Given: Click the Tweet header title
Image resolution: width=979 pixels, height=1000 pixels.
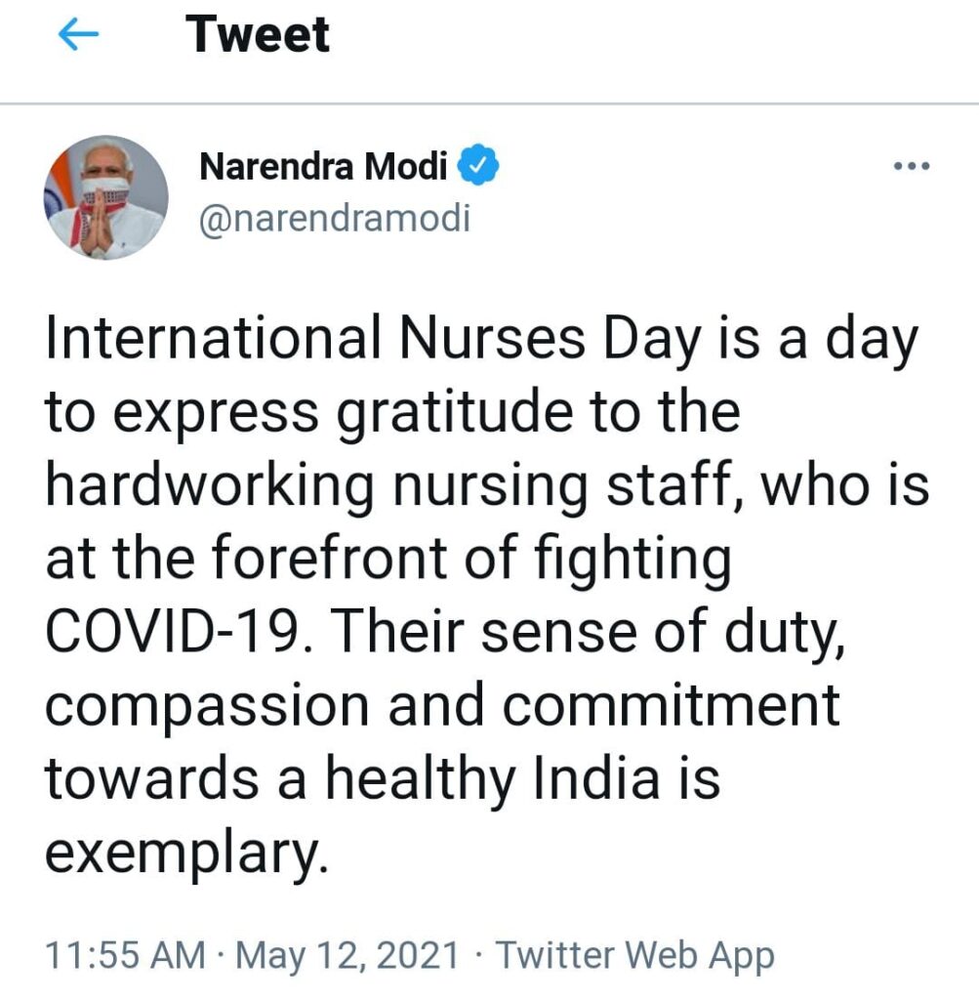Looking at the screenshot, I should coord(259,35).
